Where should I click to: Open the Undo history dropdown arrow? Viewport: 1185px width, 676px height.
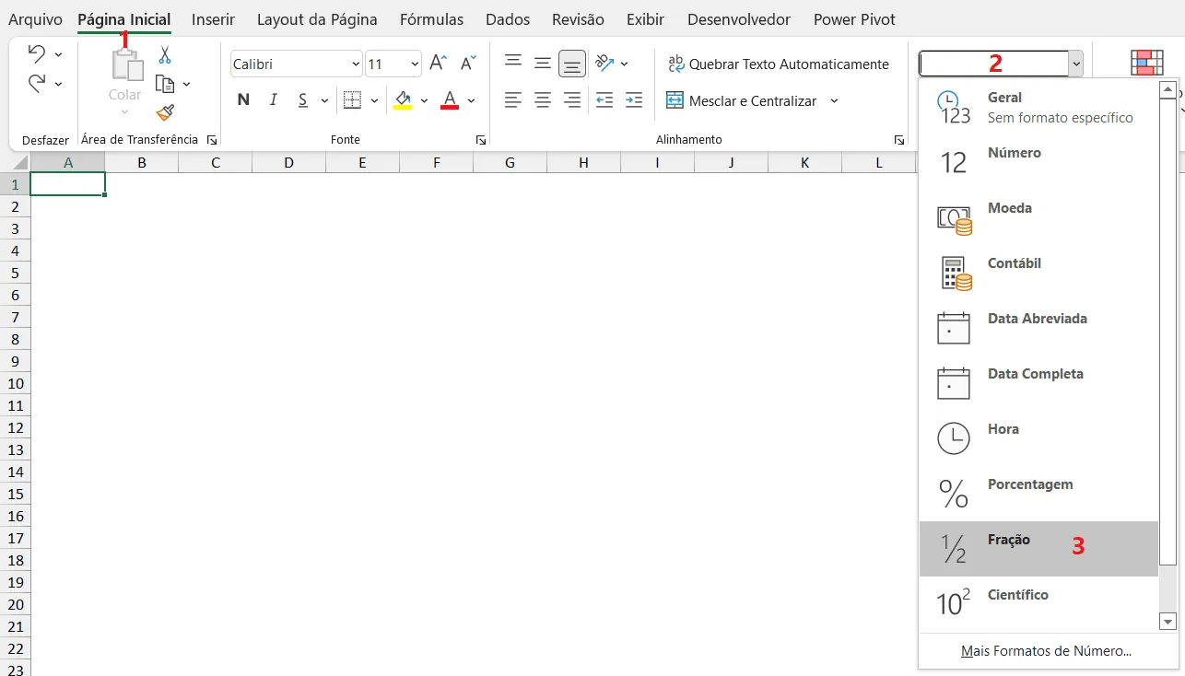(58, 54)
